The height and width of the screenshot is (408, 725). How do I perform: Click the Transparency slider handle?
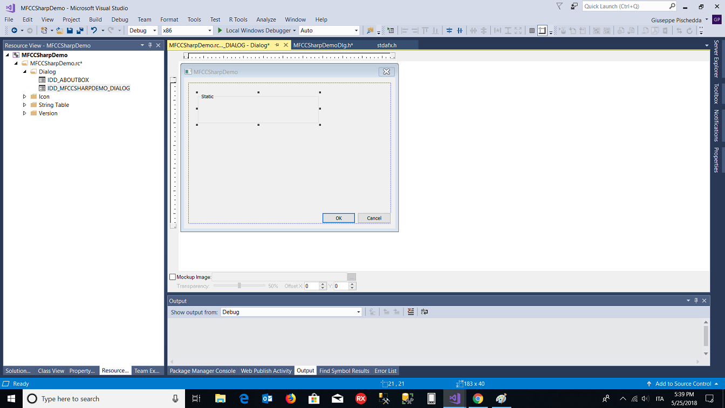pos(240,285)
